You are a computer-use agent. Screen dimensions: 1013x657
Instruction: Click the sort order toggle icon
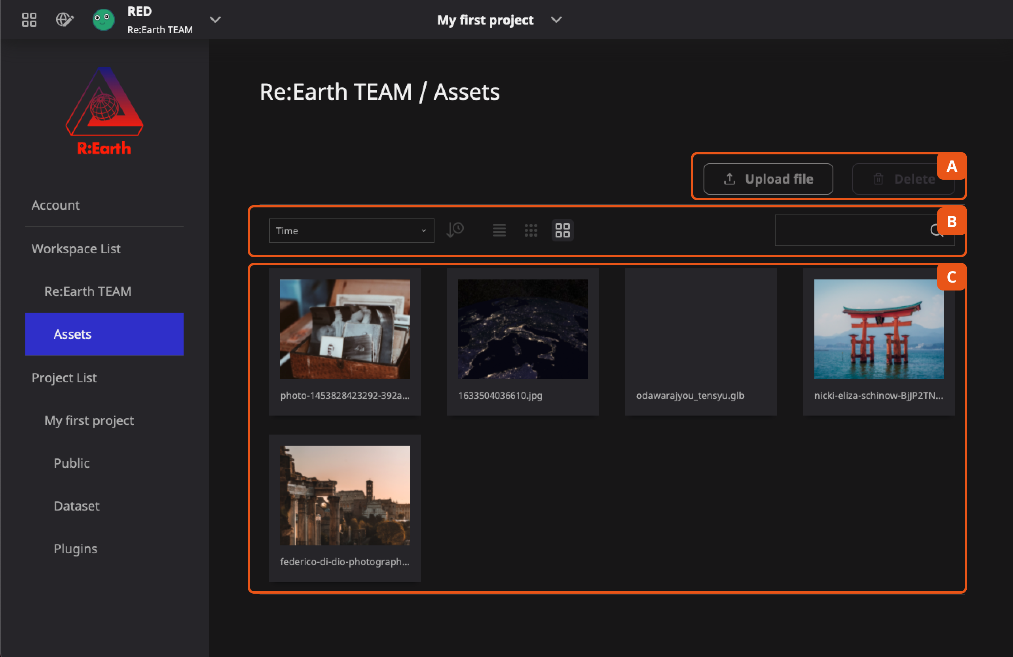[x=456, y=231]
